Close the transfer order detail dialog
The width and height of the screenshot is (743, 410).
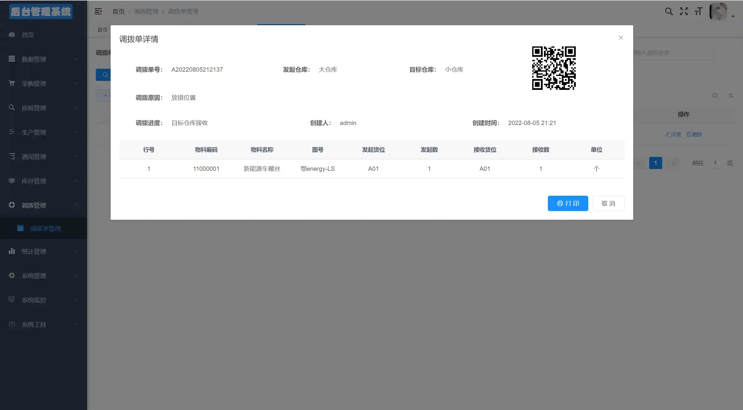click(621, 38)
